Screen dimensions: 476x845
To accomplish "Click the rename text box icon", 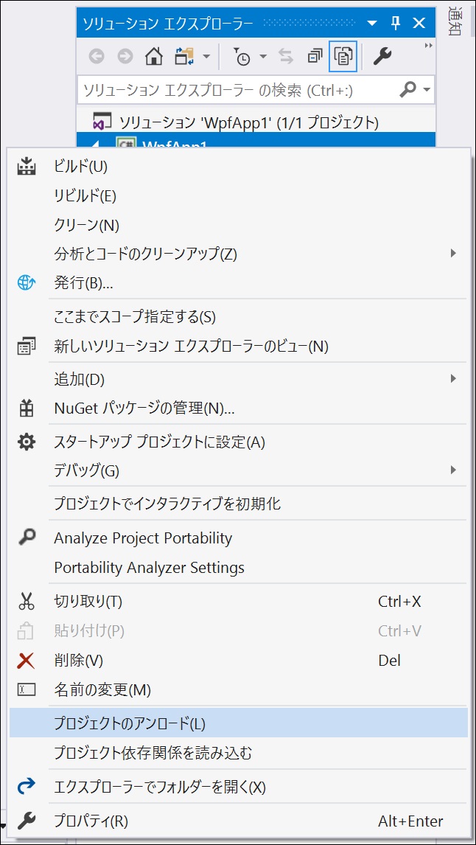I will [27, 689].
